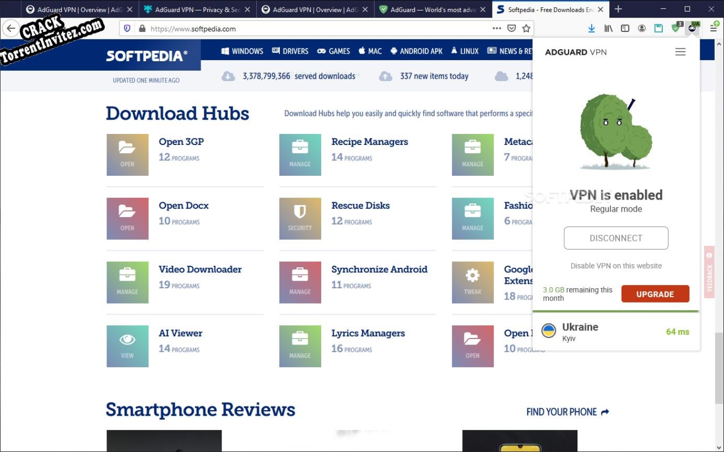Open the page actions meatball menu in address bar
724x452 pixels.
(x=496, y=28)
